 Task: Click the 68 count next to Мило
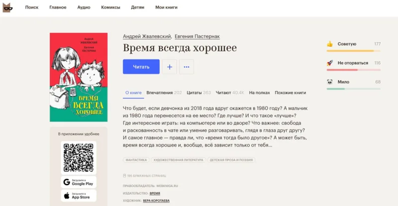pyautogui.click(x=378, y=82)
